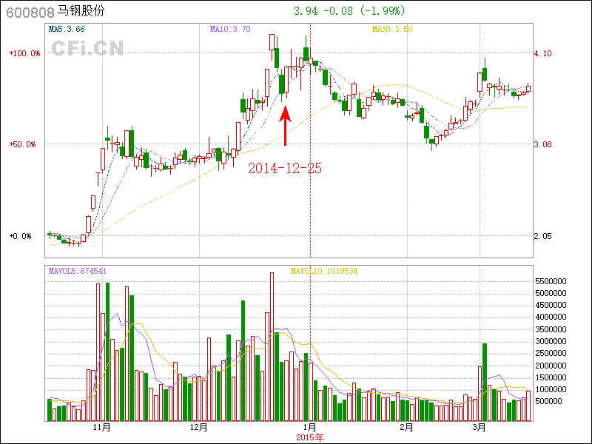This screenshot has width=592, height=444.
Task: Click the tallest red volume bar in late December
Action: (272, 347)
